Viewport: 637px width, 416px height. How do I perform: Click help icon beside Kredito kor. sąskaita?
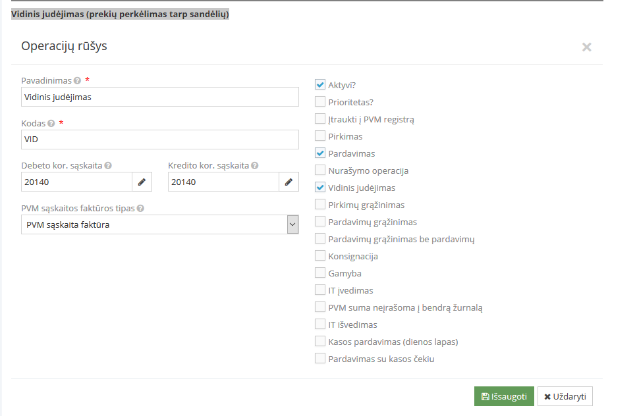tap(254, 166)
